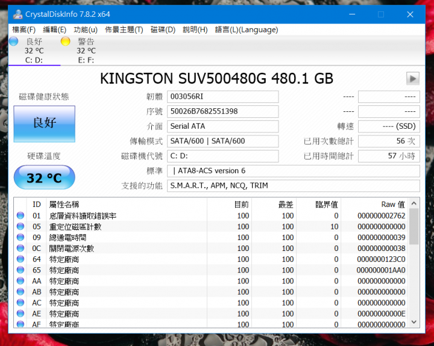Image resolution: width=434 pixels, height=346 pixels.
Task: Click blue status dot for attribute 64
Action: [x=20, y=259]
